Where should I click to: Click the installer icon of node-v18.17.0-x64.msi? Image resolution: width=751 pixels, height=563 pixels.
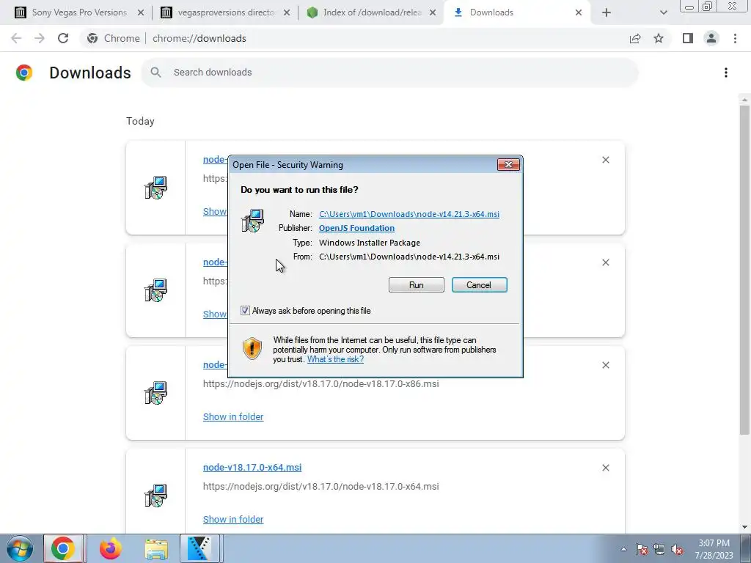coord(155,496)
